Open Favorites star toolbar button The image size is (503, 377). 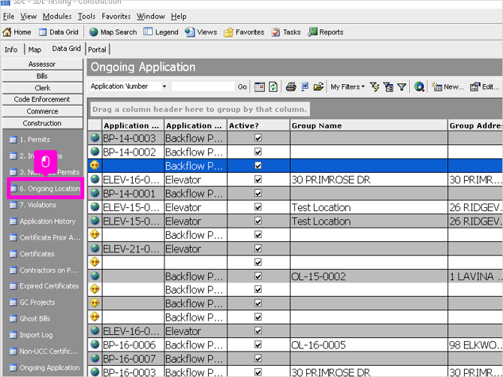244,32
